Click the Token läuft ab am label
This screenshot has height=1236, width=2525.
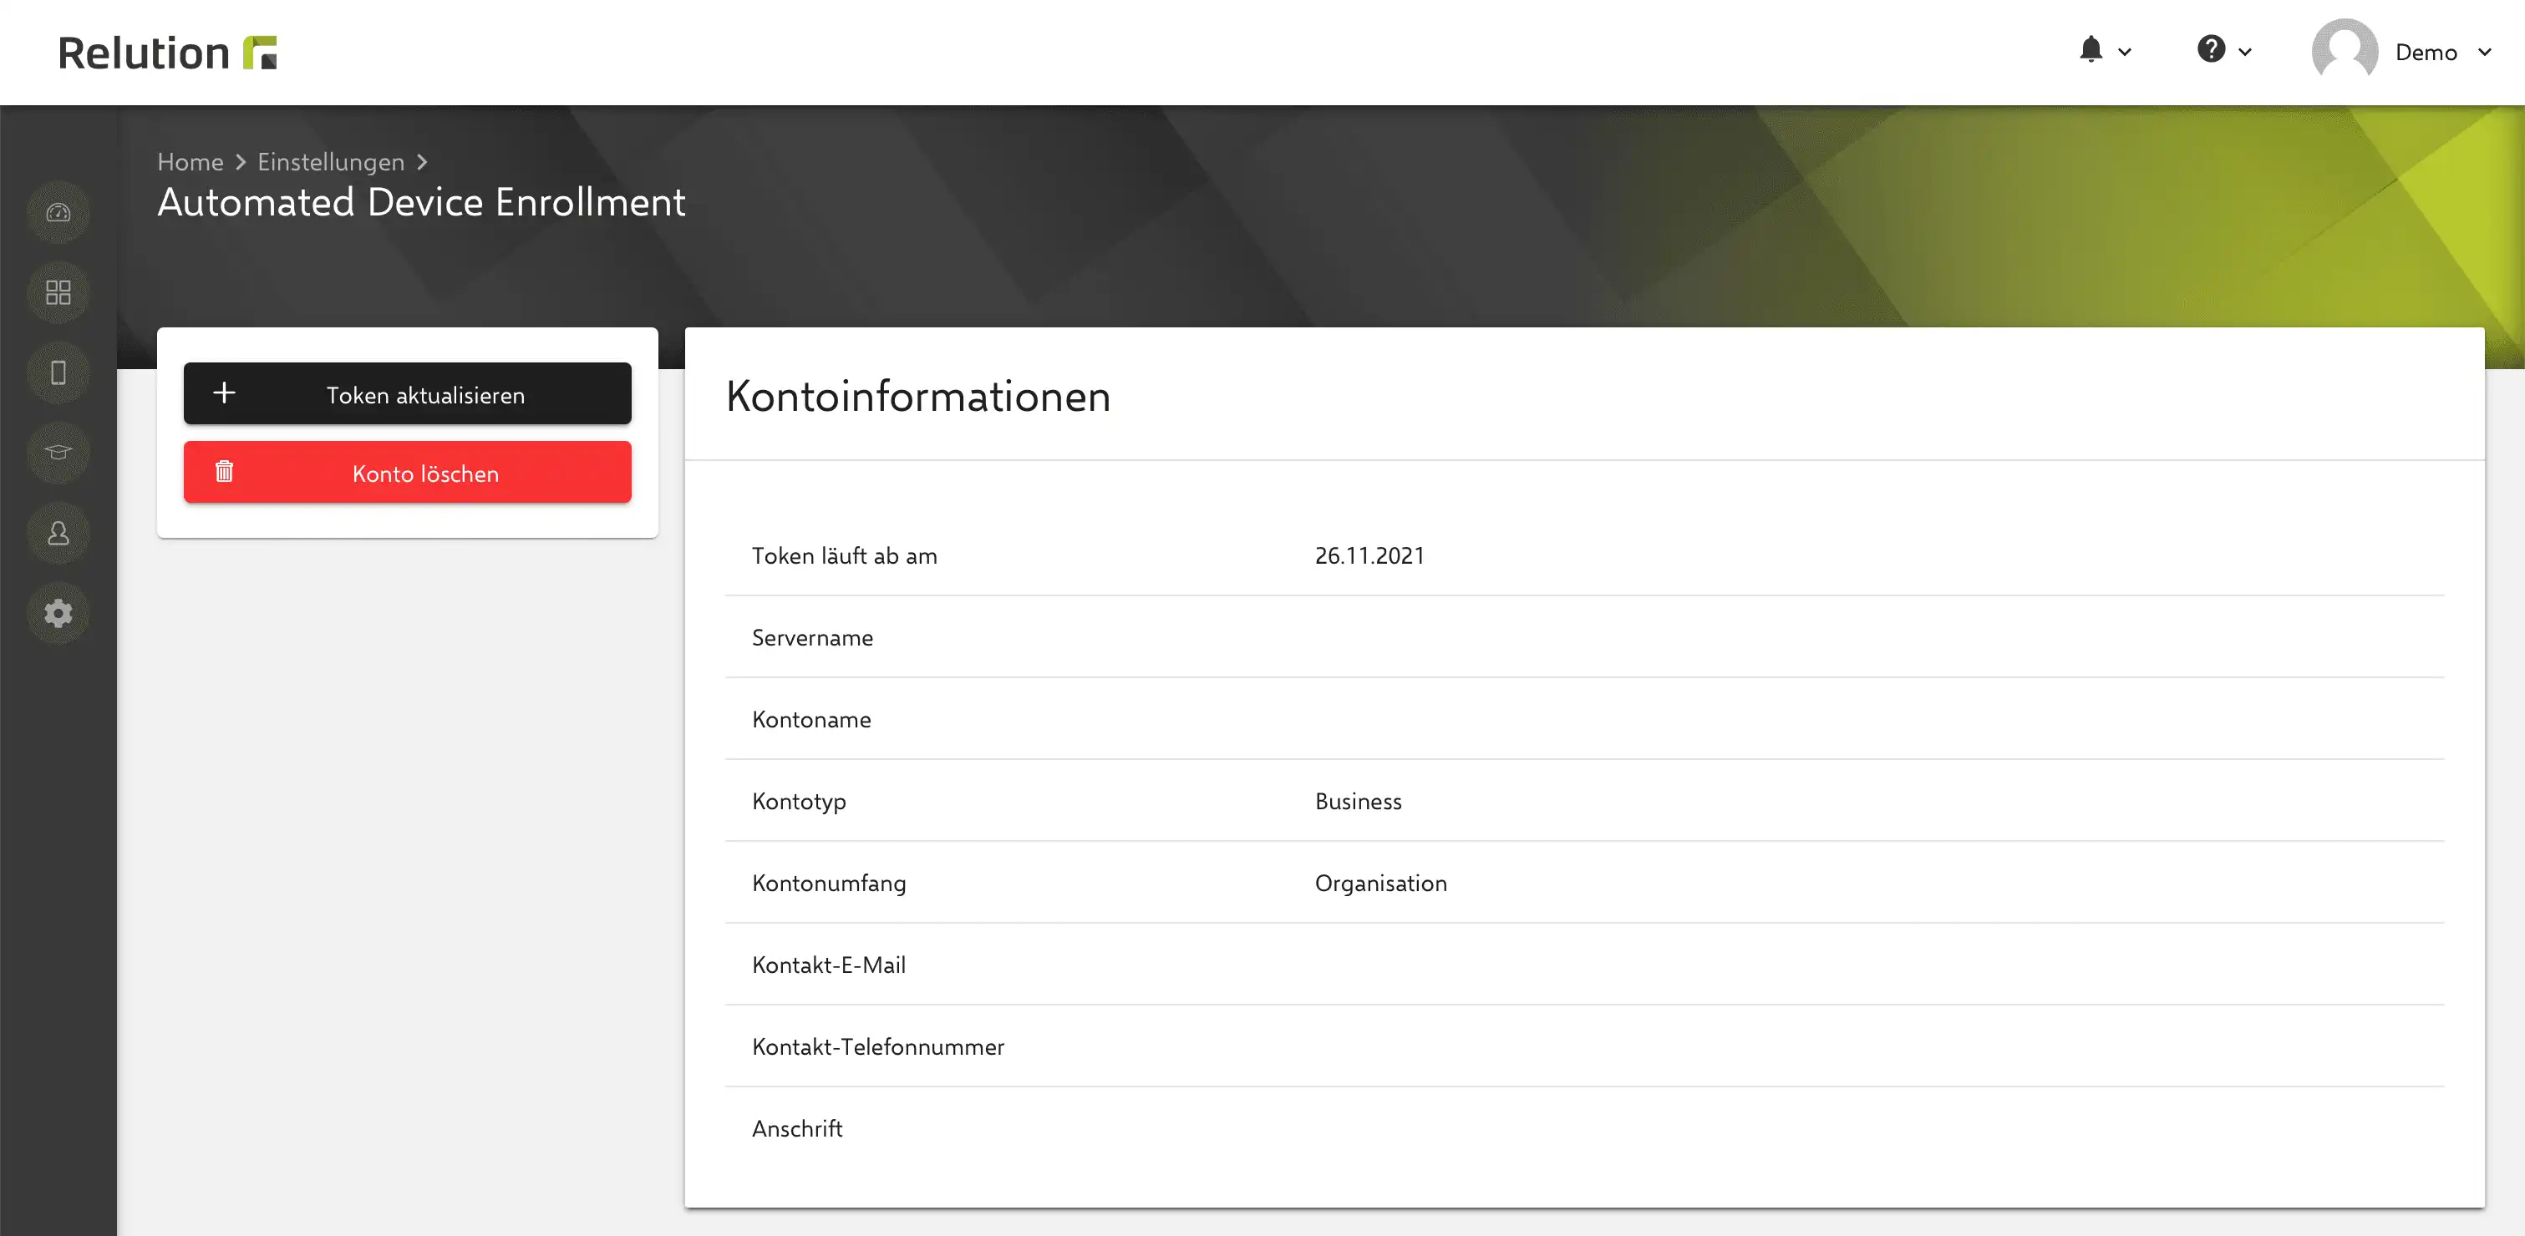(x=844, y=555)
